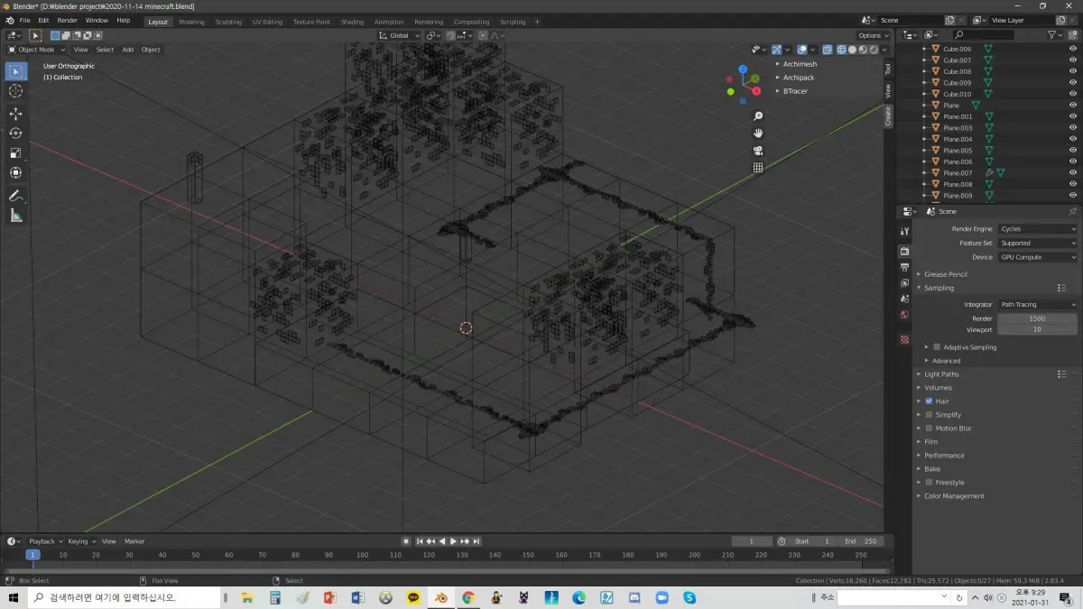
Task: Toggle X-ray display in viewport header
Action: click(x=826, y=50)
